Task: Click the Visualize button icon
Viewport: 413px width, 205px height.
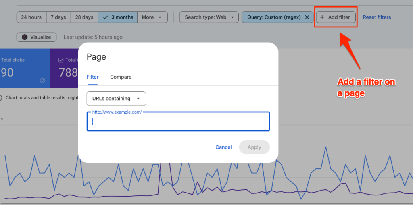Action: click(x=24, y=37)
